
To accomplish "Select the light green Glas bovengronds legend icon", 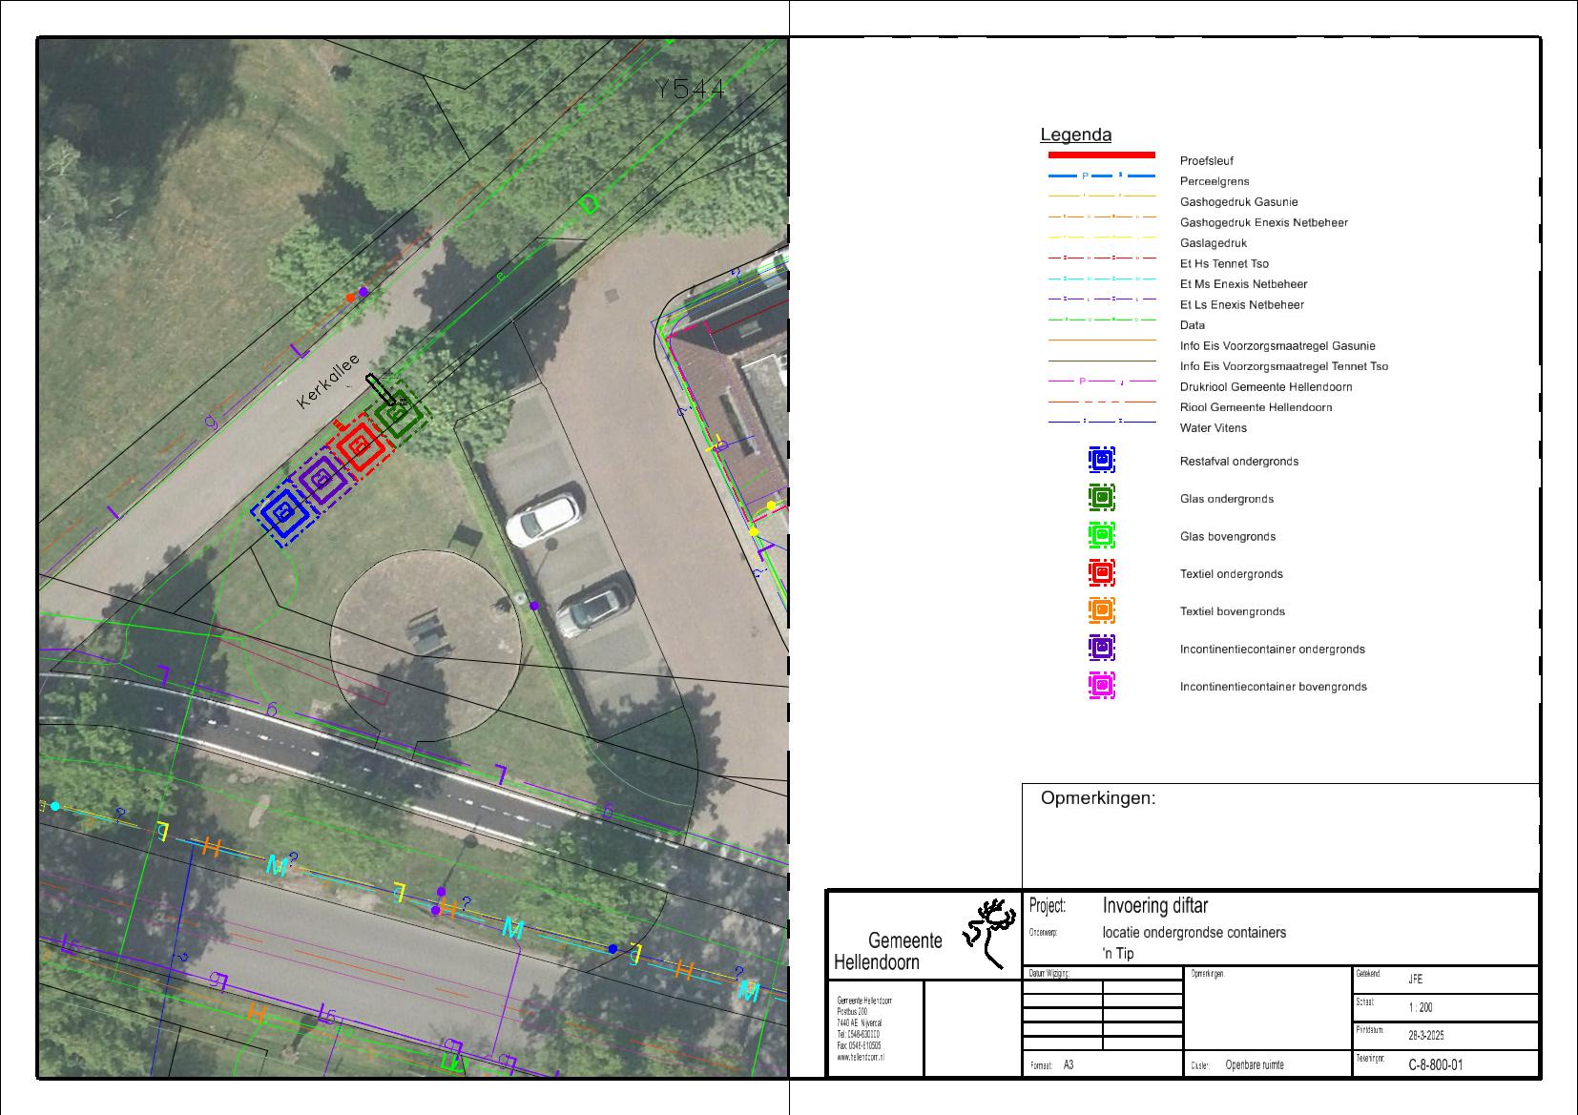I will [1101, 535].
